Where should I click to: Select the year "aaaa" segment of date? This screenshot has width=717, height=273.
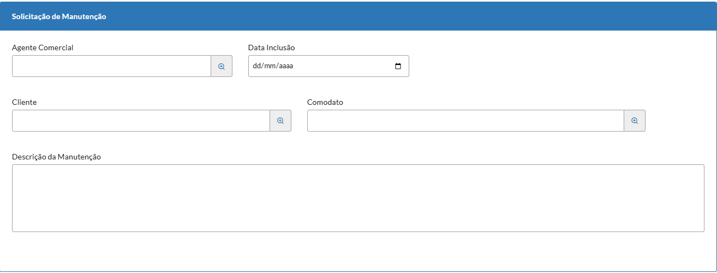286,66
